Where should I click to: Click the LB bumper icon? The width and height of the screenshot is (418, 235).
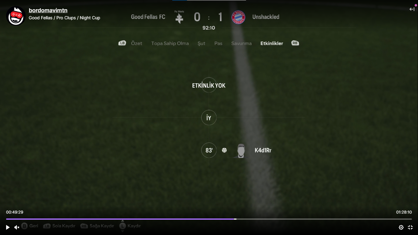tap(122, 43)
